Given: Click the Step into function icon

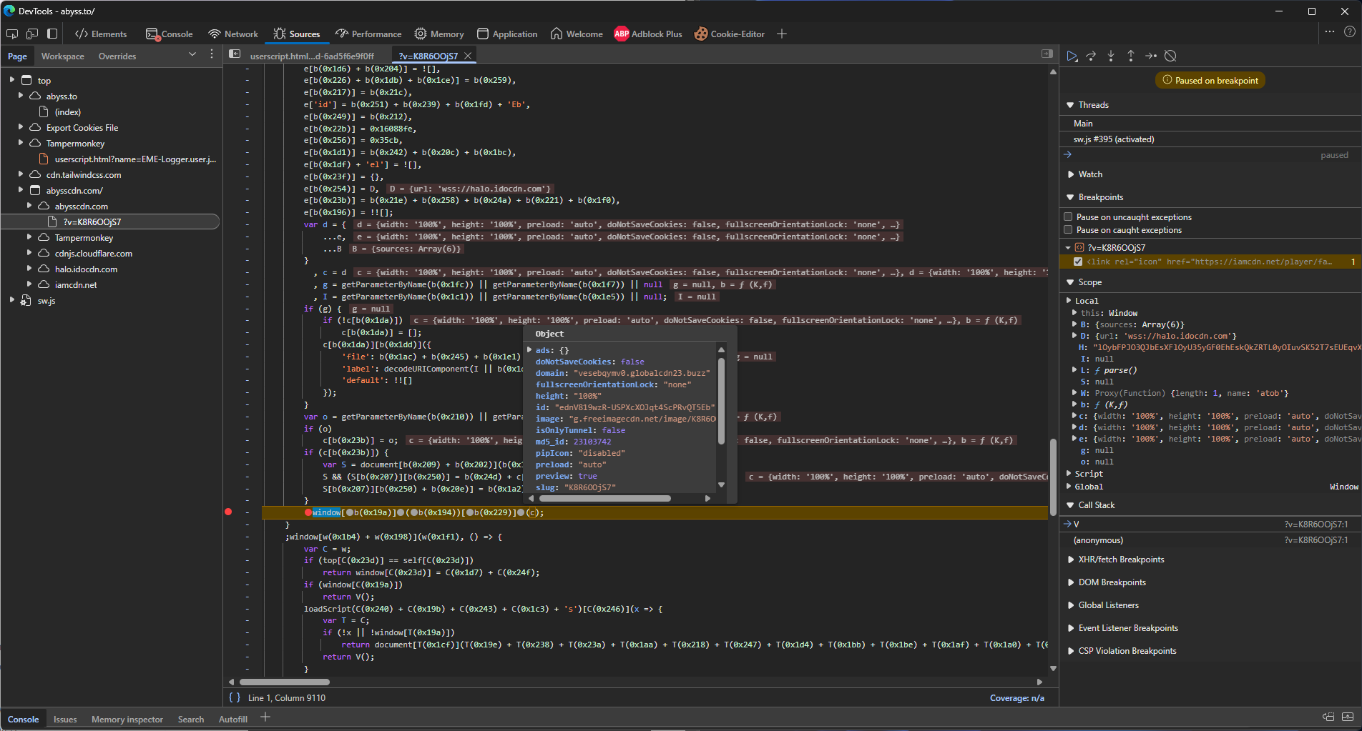Looking at the screenshot, I should [x=1111, y=56].
